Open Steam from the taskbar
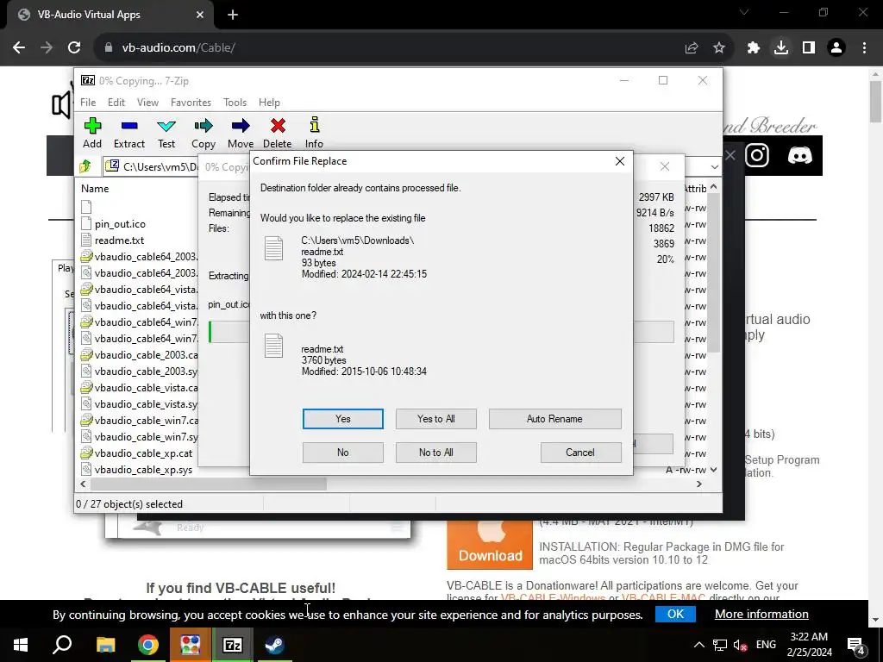Screen dimensions: 883x662 [275, 645]
